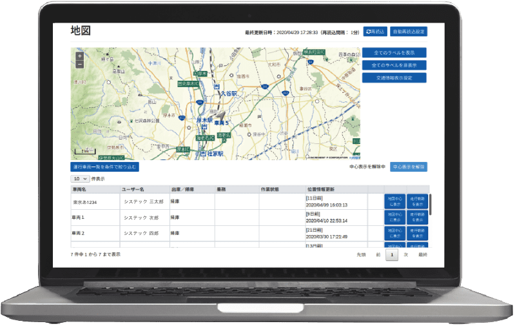This screenshot has height=326, width=515.
Task: Click the table vertical scrollbar
Action: [430, 205]
